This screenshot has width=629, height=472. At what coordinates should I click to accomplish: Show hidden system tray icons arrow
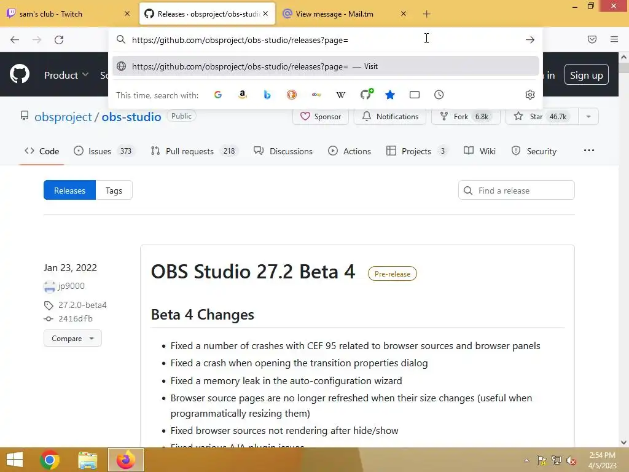point(526,460)
